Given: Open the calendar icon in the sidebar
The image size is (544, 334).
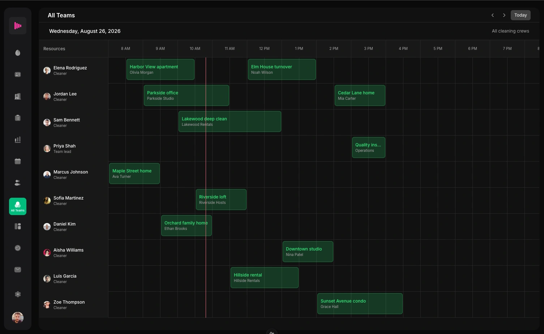Looking at the screenshot, I should pyautogui.click(x=18, y=161).
